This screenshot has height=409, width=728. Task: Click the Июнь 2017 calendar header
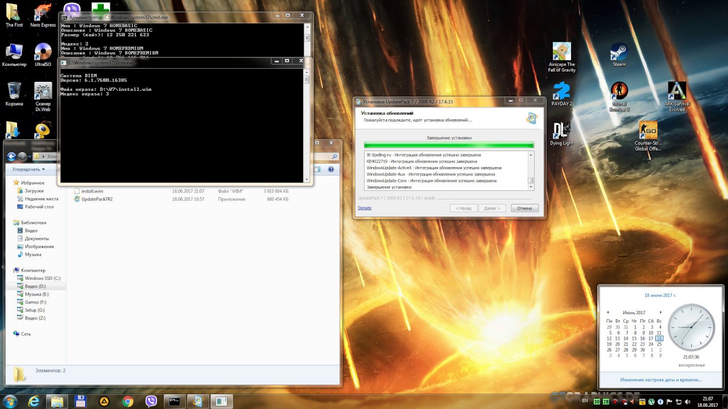coord(634,312)
